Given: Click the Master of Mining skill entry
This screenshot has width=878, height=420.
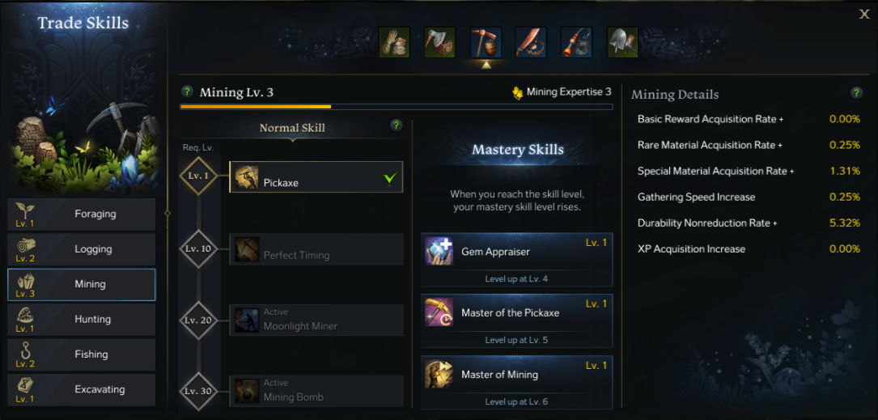Looking at the screenshot, I should [516, 382].
